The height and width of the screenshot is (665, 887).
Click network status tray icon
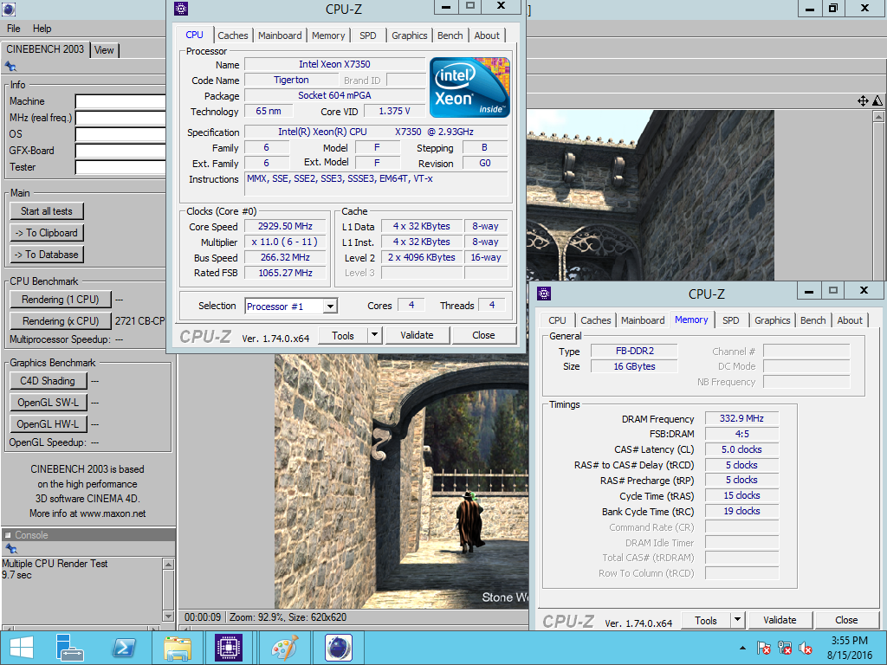pyautogui.click(x=785, y=648)
